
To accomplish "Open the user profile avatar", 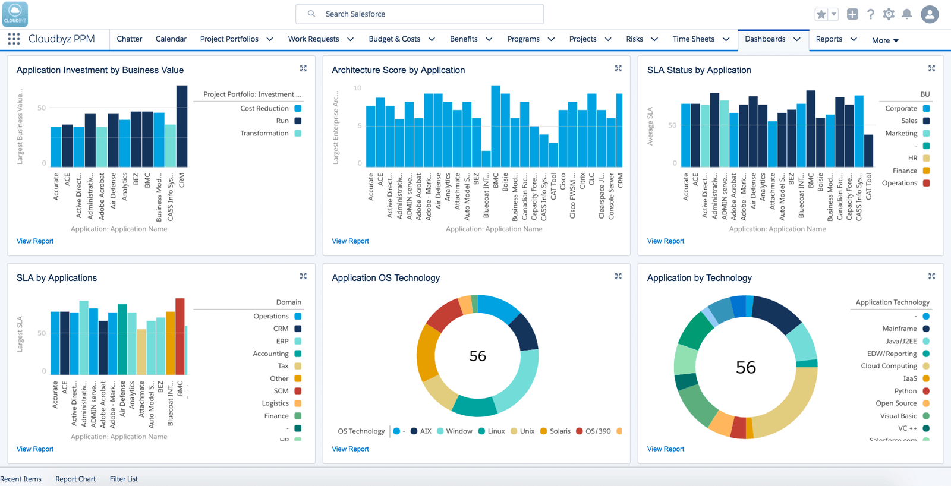I will 930,14.
